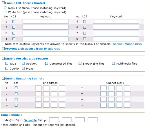
Task: Open the Schedule link
Action: [x=30, y=120]
